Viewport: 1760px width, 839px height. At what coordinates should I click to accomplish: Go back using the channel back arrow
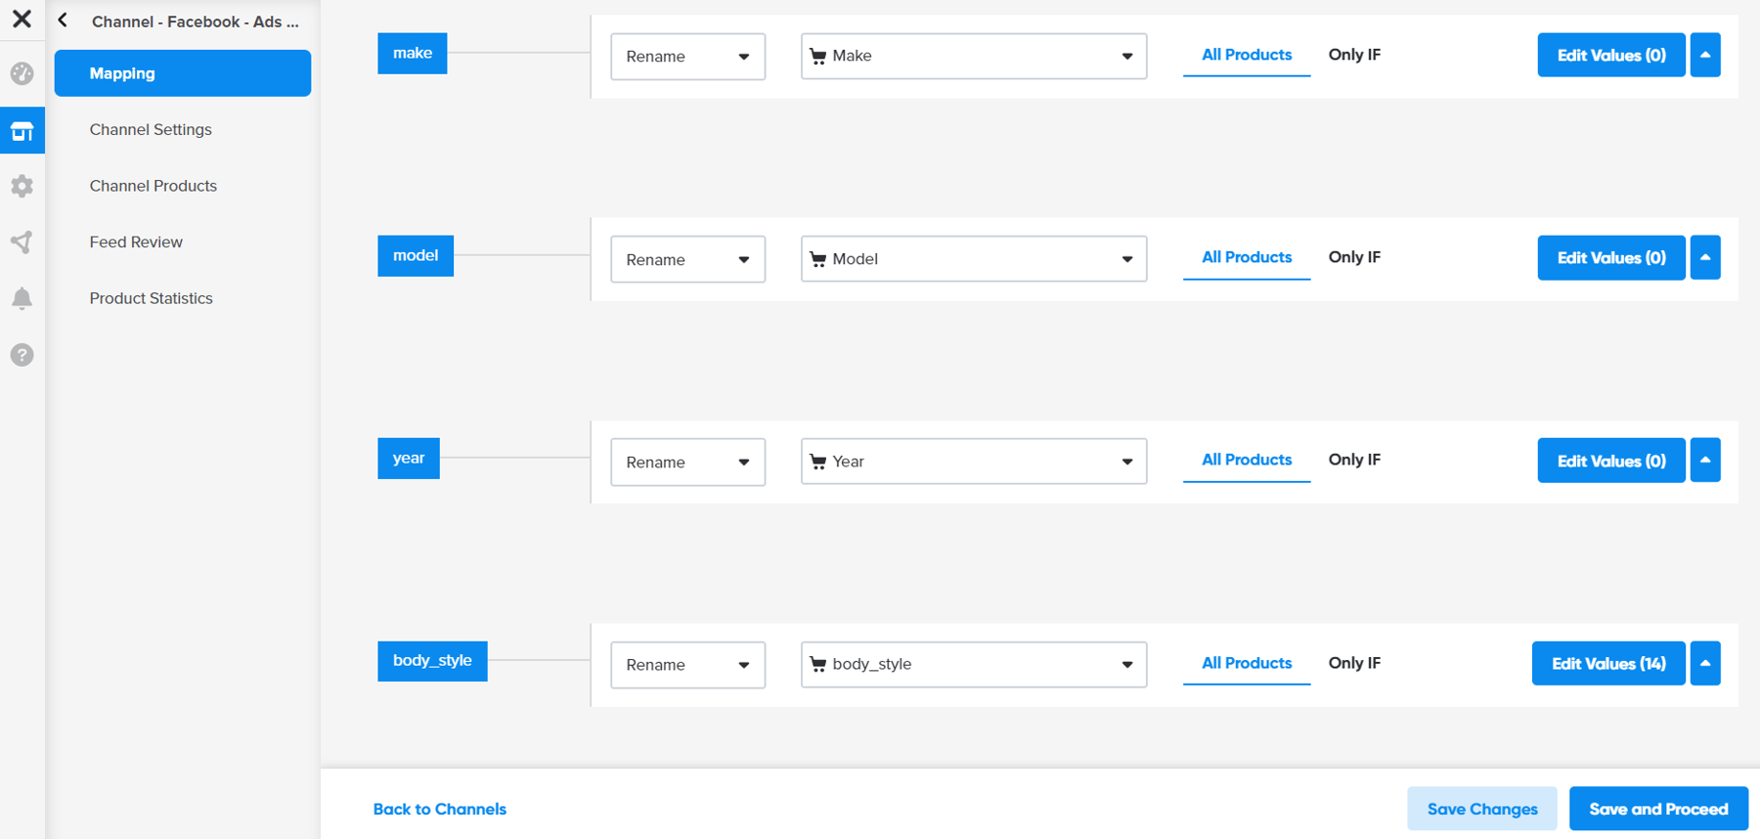(64, 21)
